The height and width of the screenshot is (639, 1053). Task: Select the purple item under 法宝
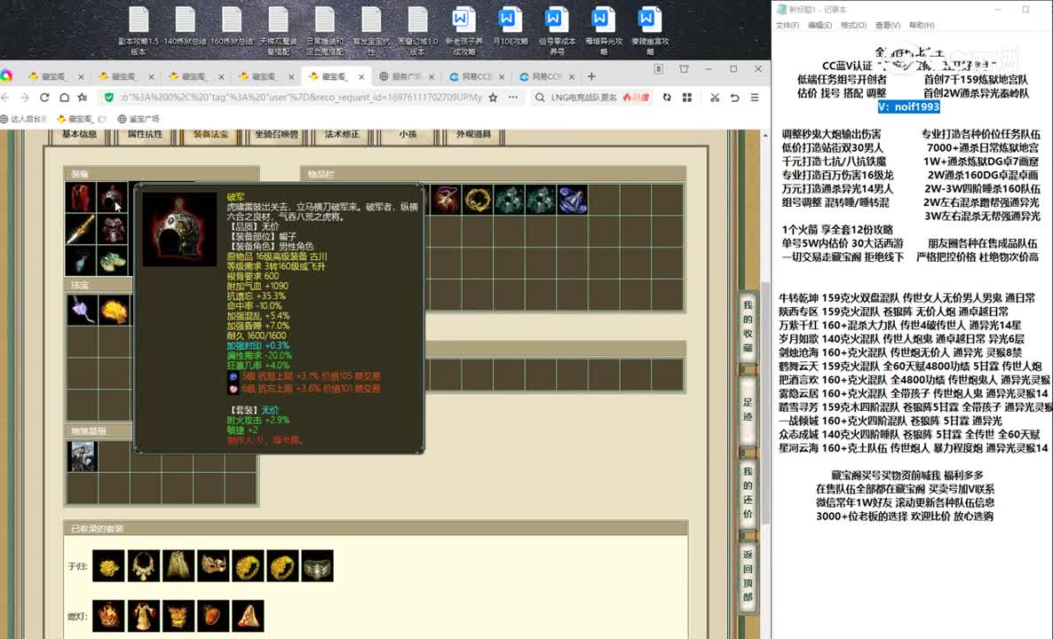[82, 310]
